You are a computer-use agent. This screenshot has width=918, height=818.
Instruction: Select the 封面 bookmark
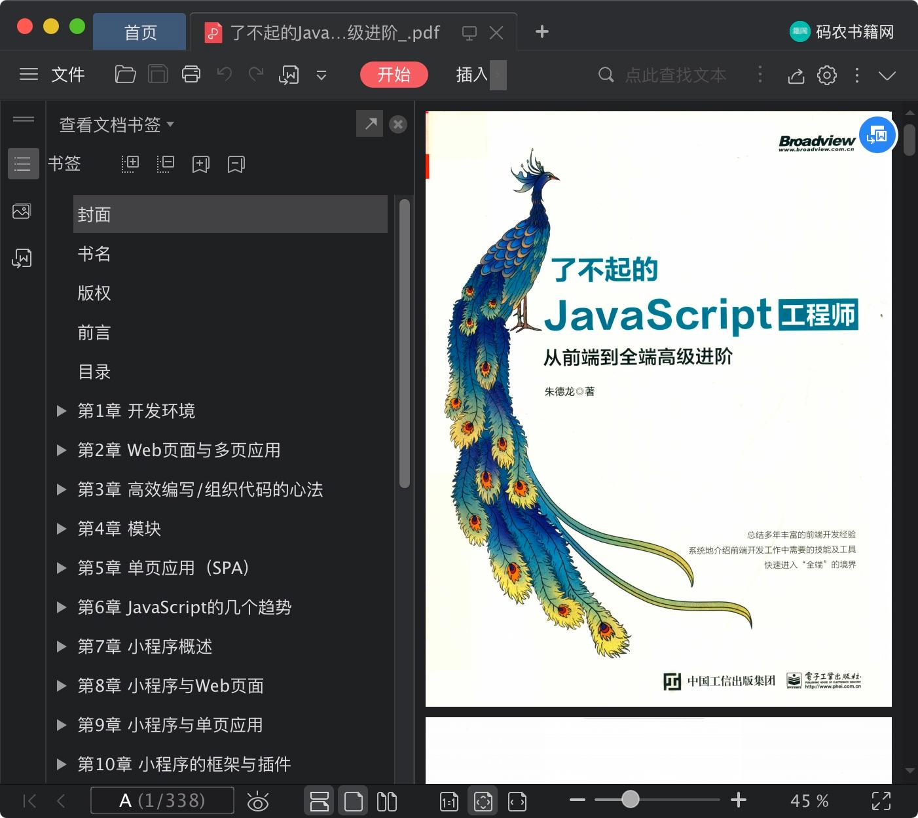click(230, 214)
